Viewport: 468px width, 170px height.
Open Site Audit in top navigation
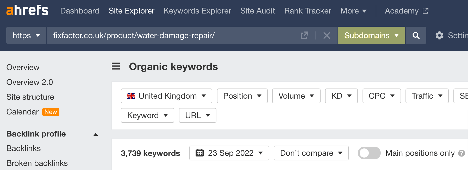(x=258, y=11)
